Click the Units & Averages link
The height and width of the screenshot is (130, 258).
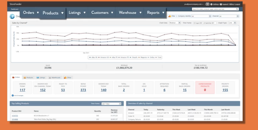point(19,95)
